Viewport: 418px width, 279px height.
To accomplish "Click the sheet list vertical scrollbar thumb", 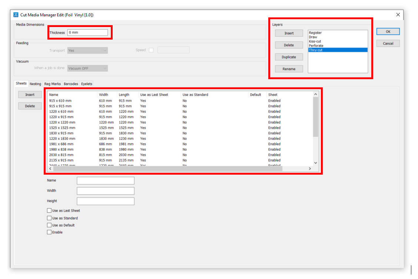I will pyautogui.click(x=316, y=117).
